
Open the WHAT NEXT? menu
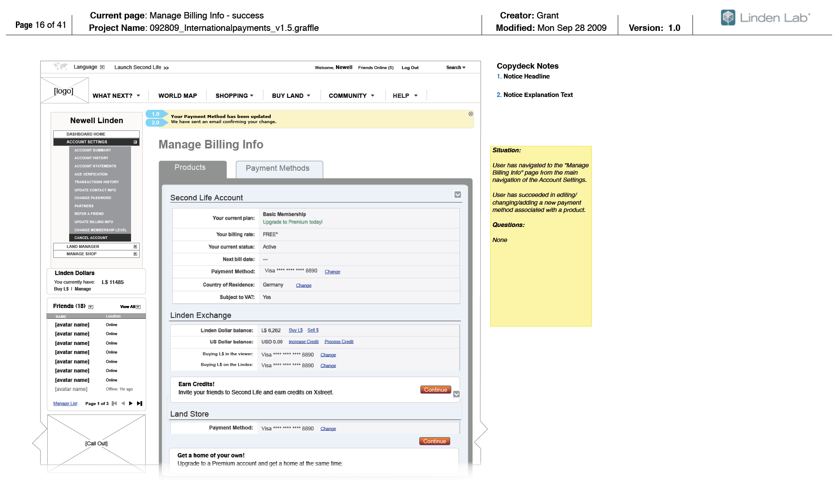(116, 96)
